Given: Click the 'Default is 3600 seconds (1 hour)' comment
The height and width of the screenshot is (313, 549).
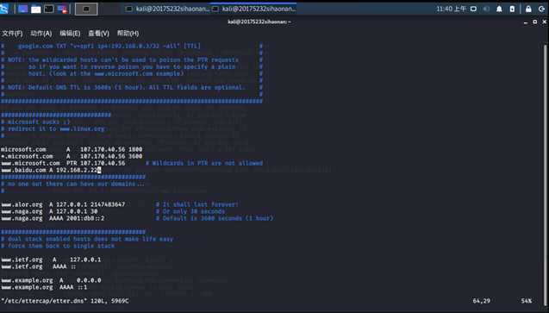Looking at the screenshot, I should point(218,218).
